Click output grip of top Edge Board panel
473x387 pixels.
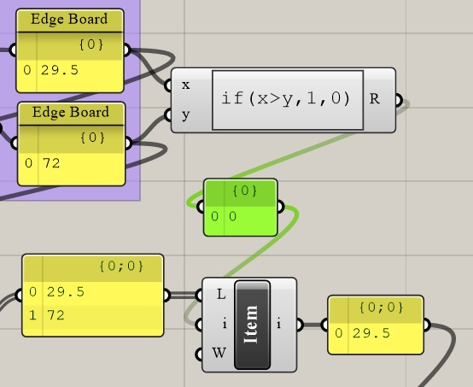click(x=127, y=50)
